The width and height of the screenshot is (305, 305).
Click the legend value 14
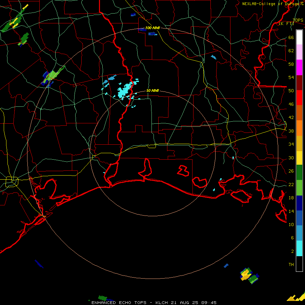[291, 211]
